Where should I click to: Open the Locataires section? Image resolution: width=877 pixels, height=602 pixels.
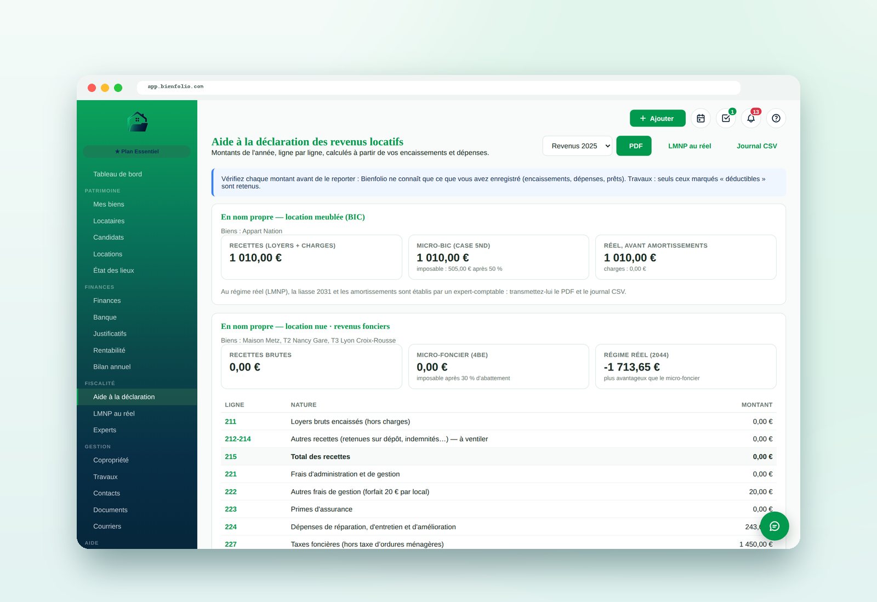coord(137,221)
